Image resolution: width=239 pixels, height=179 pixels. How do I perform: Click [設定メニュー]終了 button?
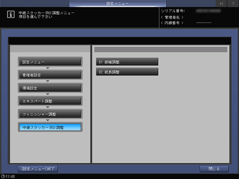click(38, 169)
